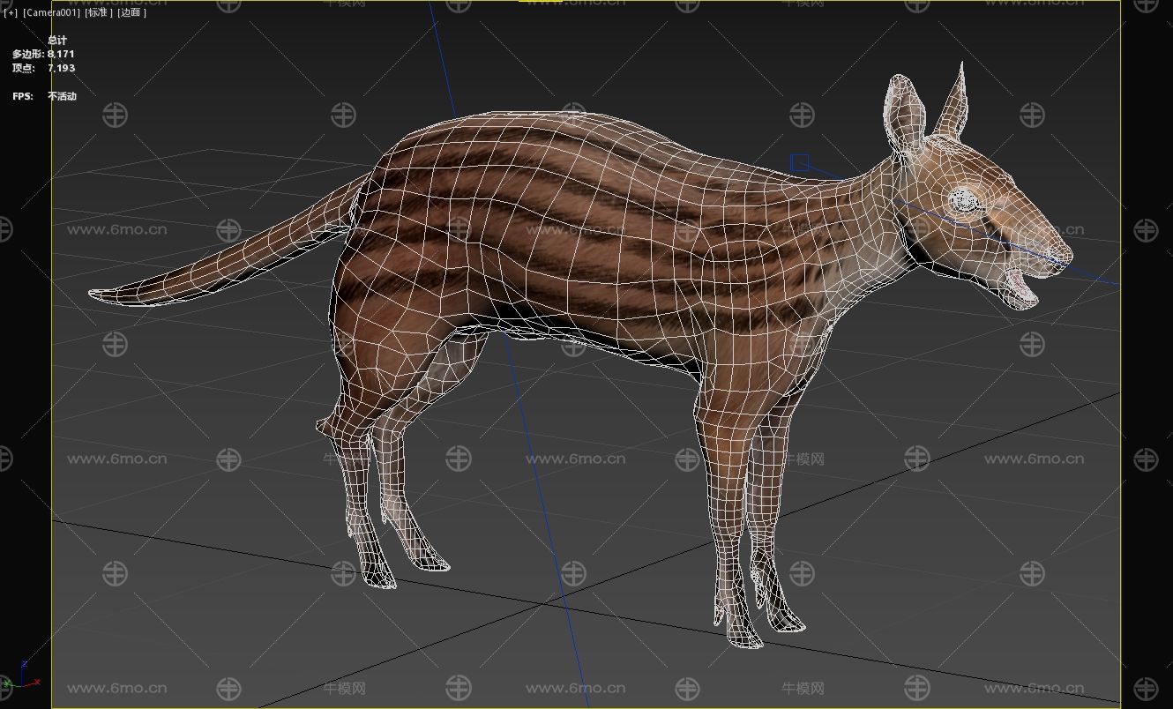The image size is (1173, 709).
Task: Click the FPS 不活动 status readout
Action: coord(44,96)
